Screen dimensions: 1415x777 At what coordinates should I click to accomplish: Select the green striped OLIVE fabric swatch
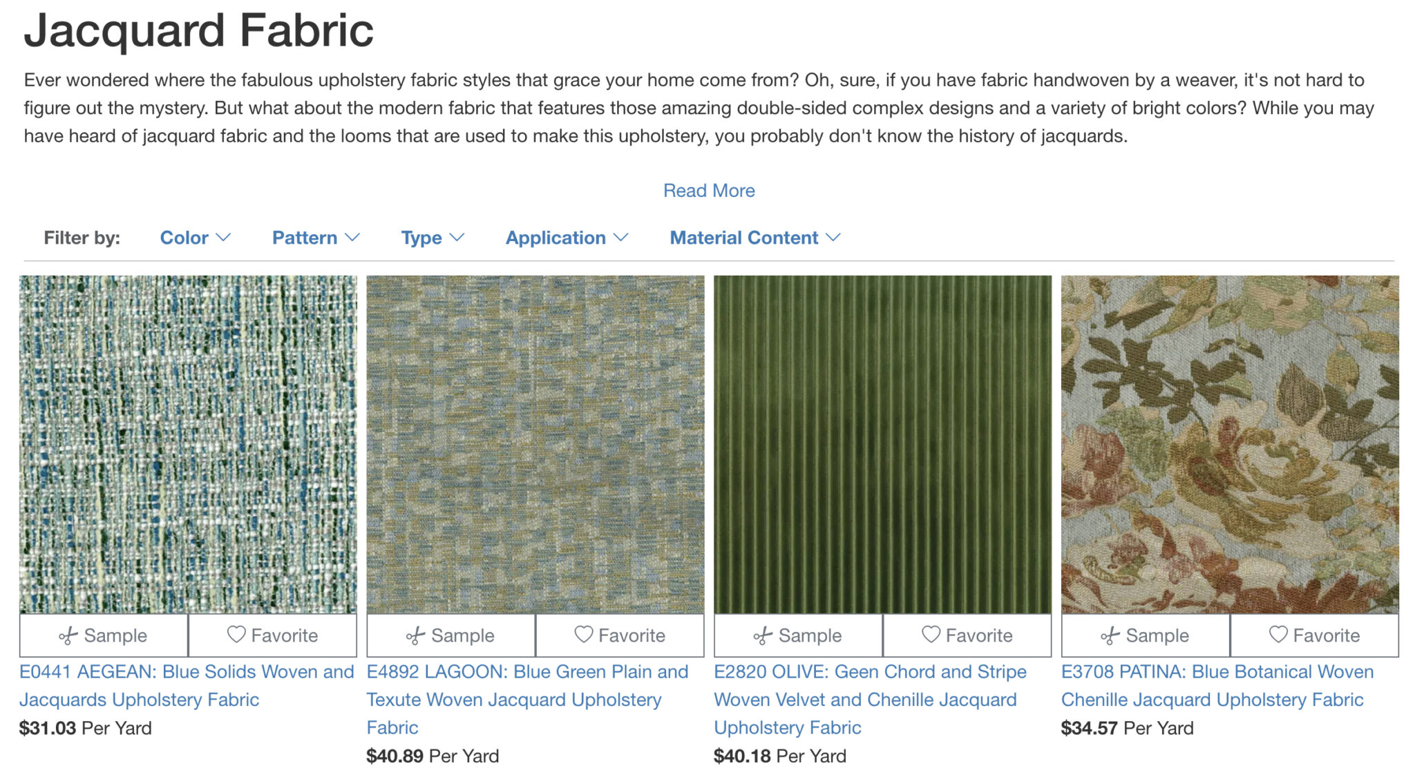tap(882, 444)
